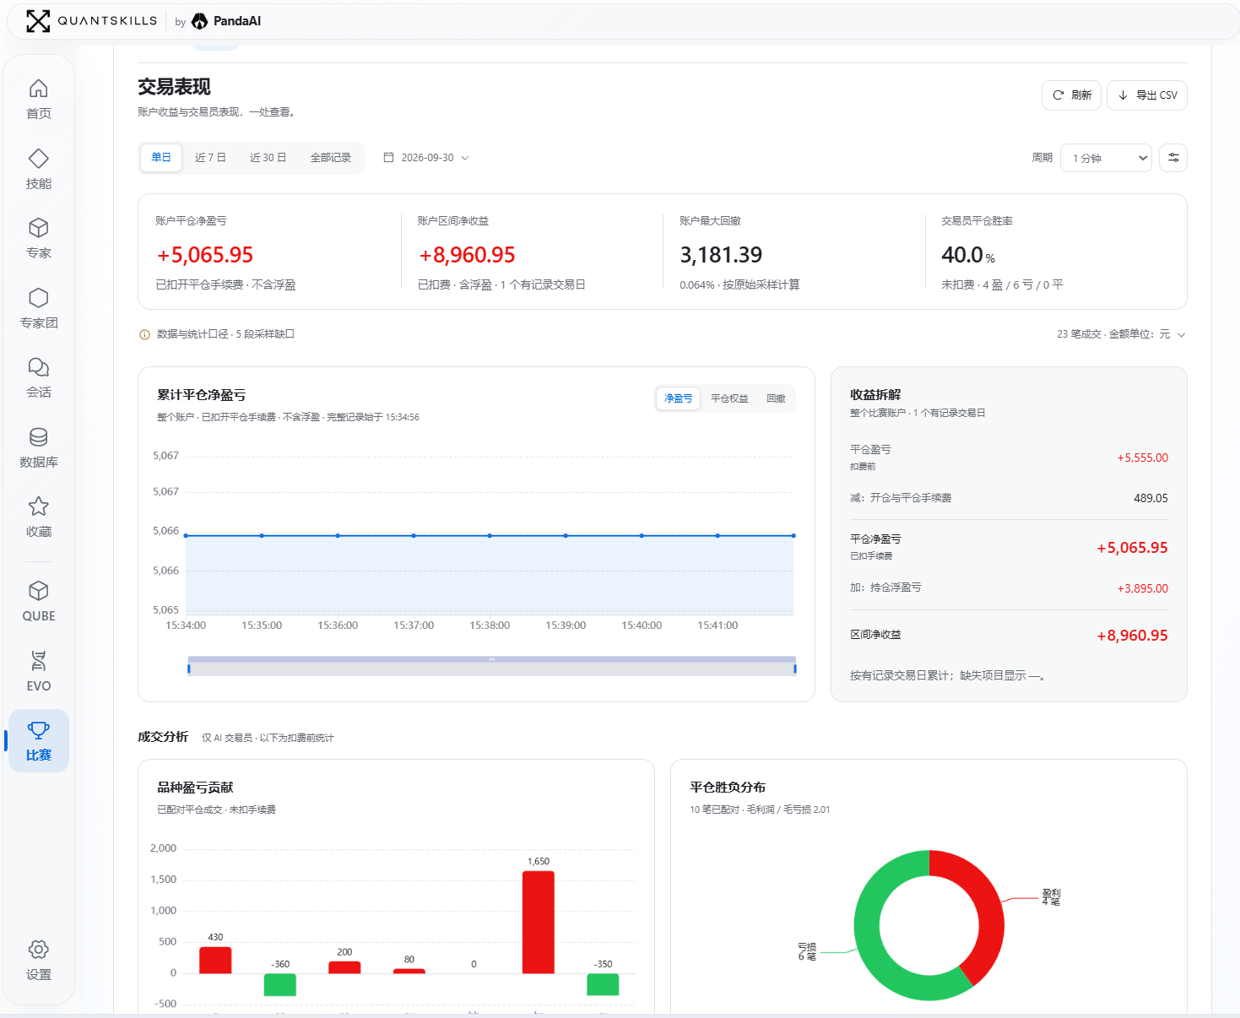Click the PandaAI panda logo

point(200,21)
